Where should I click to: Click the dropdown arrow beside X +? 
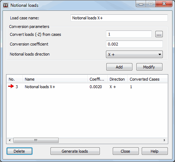point(160,54)
